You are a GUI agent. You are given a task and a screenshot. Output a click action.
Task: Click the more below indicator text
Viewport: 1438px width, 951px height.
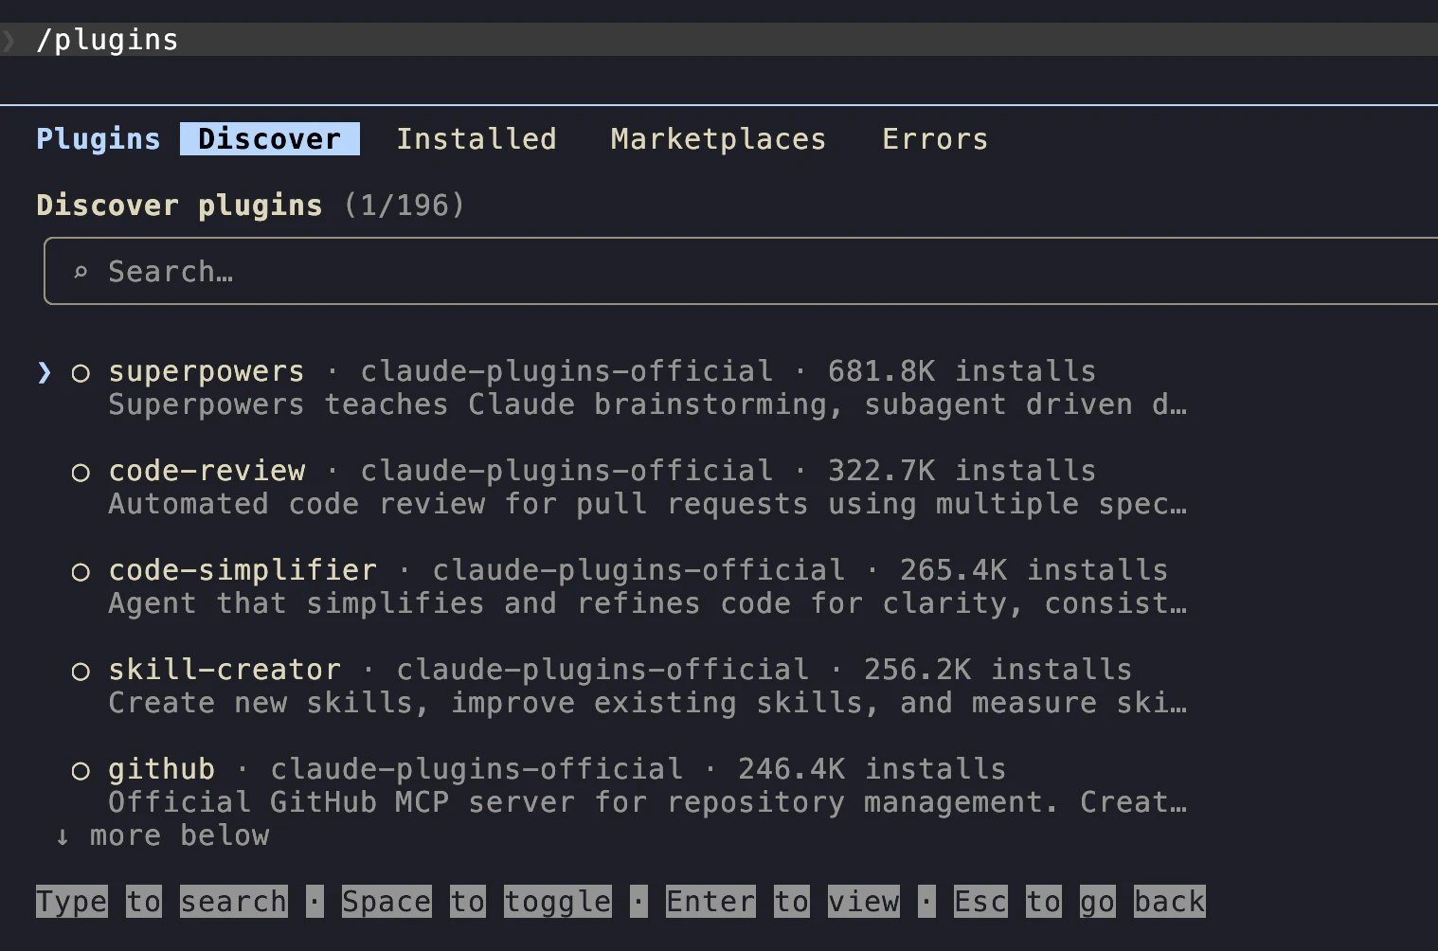pos(179,835)
